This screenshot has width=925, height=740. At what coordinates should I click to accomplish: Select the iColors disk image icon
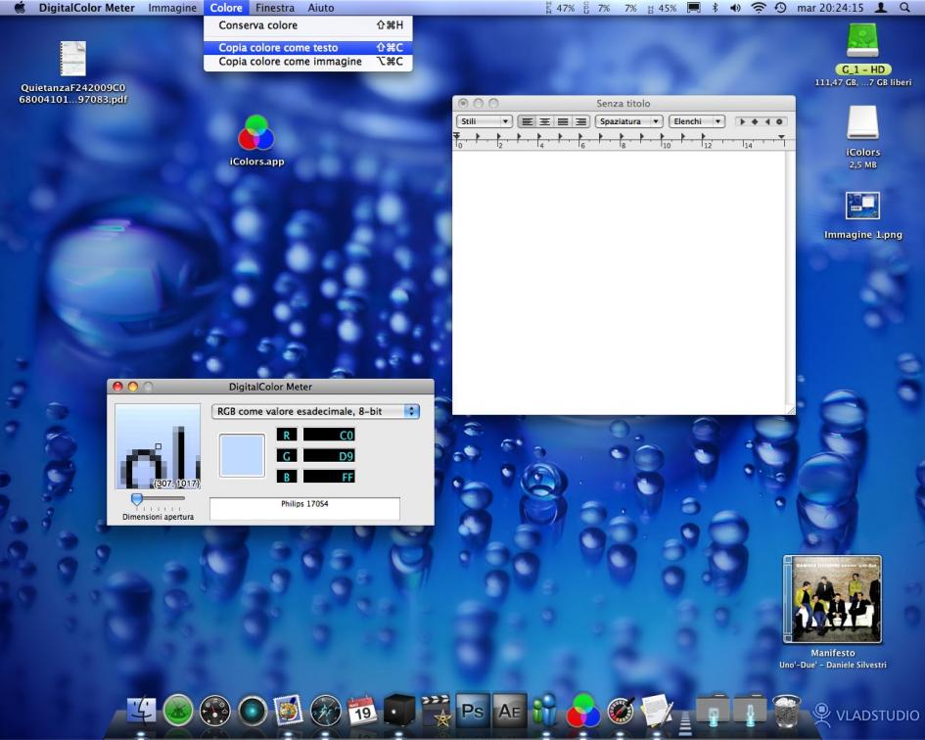862,122
